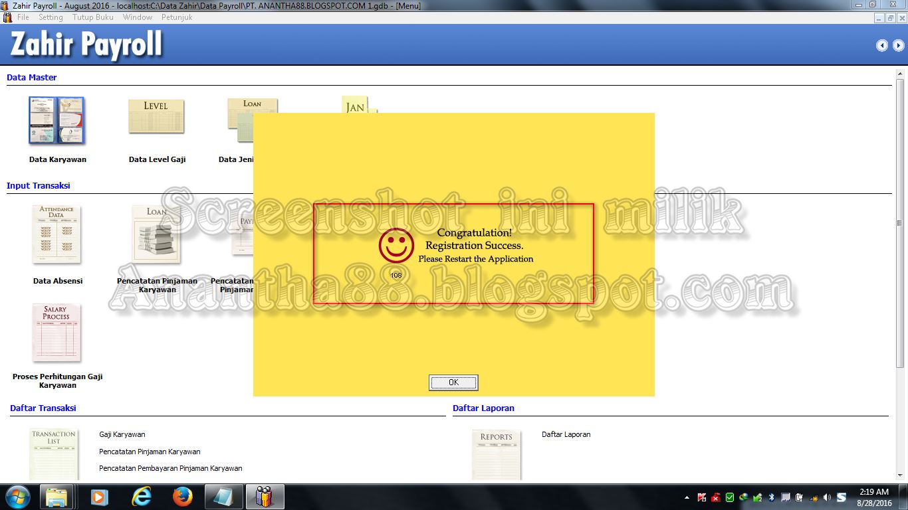Click OK in the registration success dialog
The height and width of the screenshot is (510, 908).
[453, 382]
